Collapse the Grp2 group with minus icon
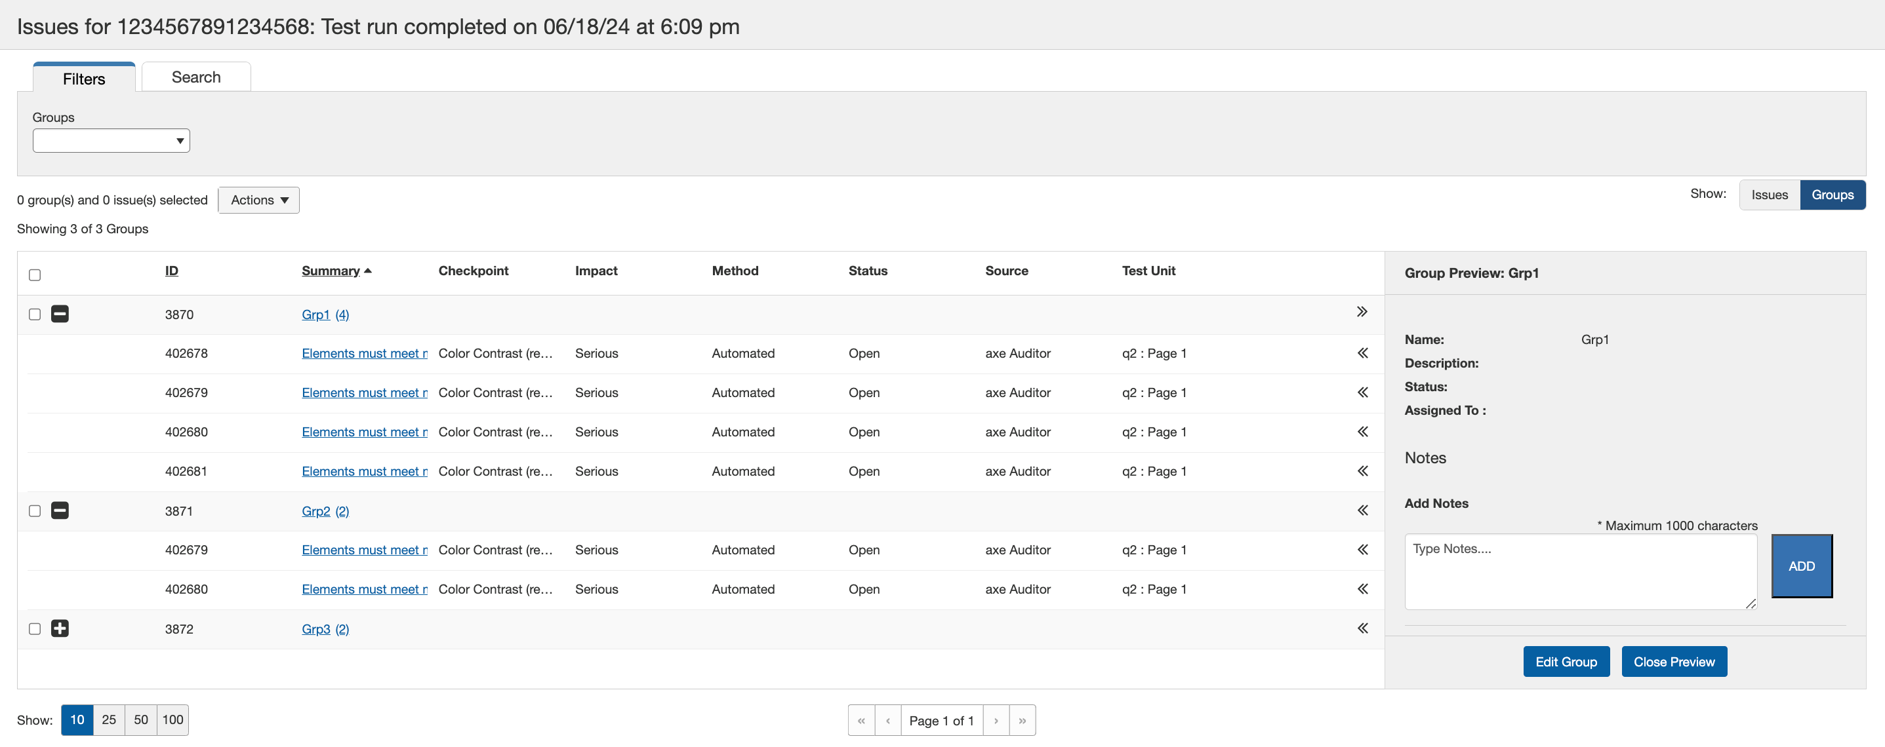Image resolution: width=1885 pixels, height=747 pixels. click(60, 510)
